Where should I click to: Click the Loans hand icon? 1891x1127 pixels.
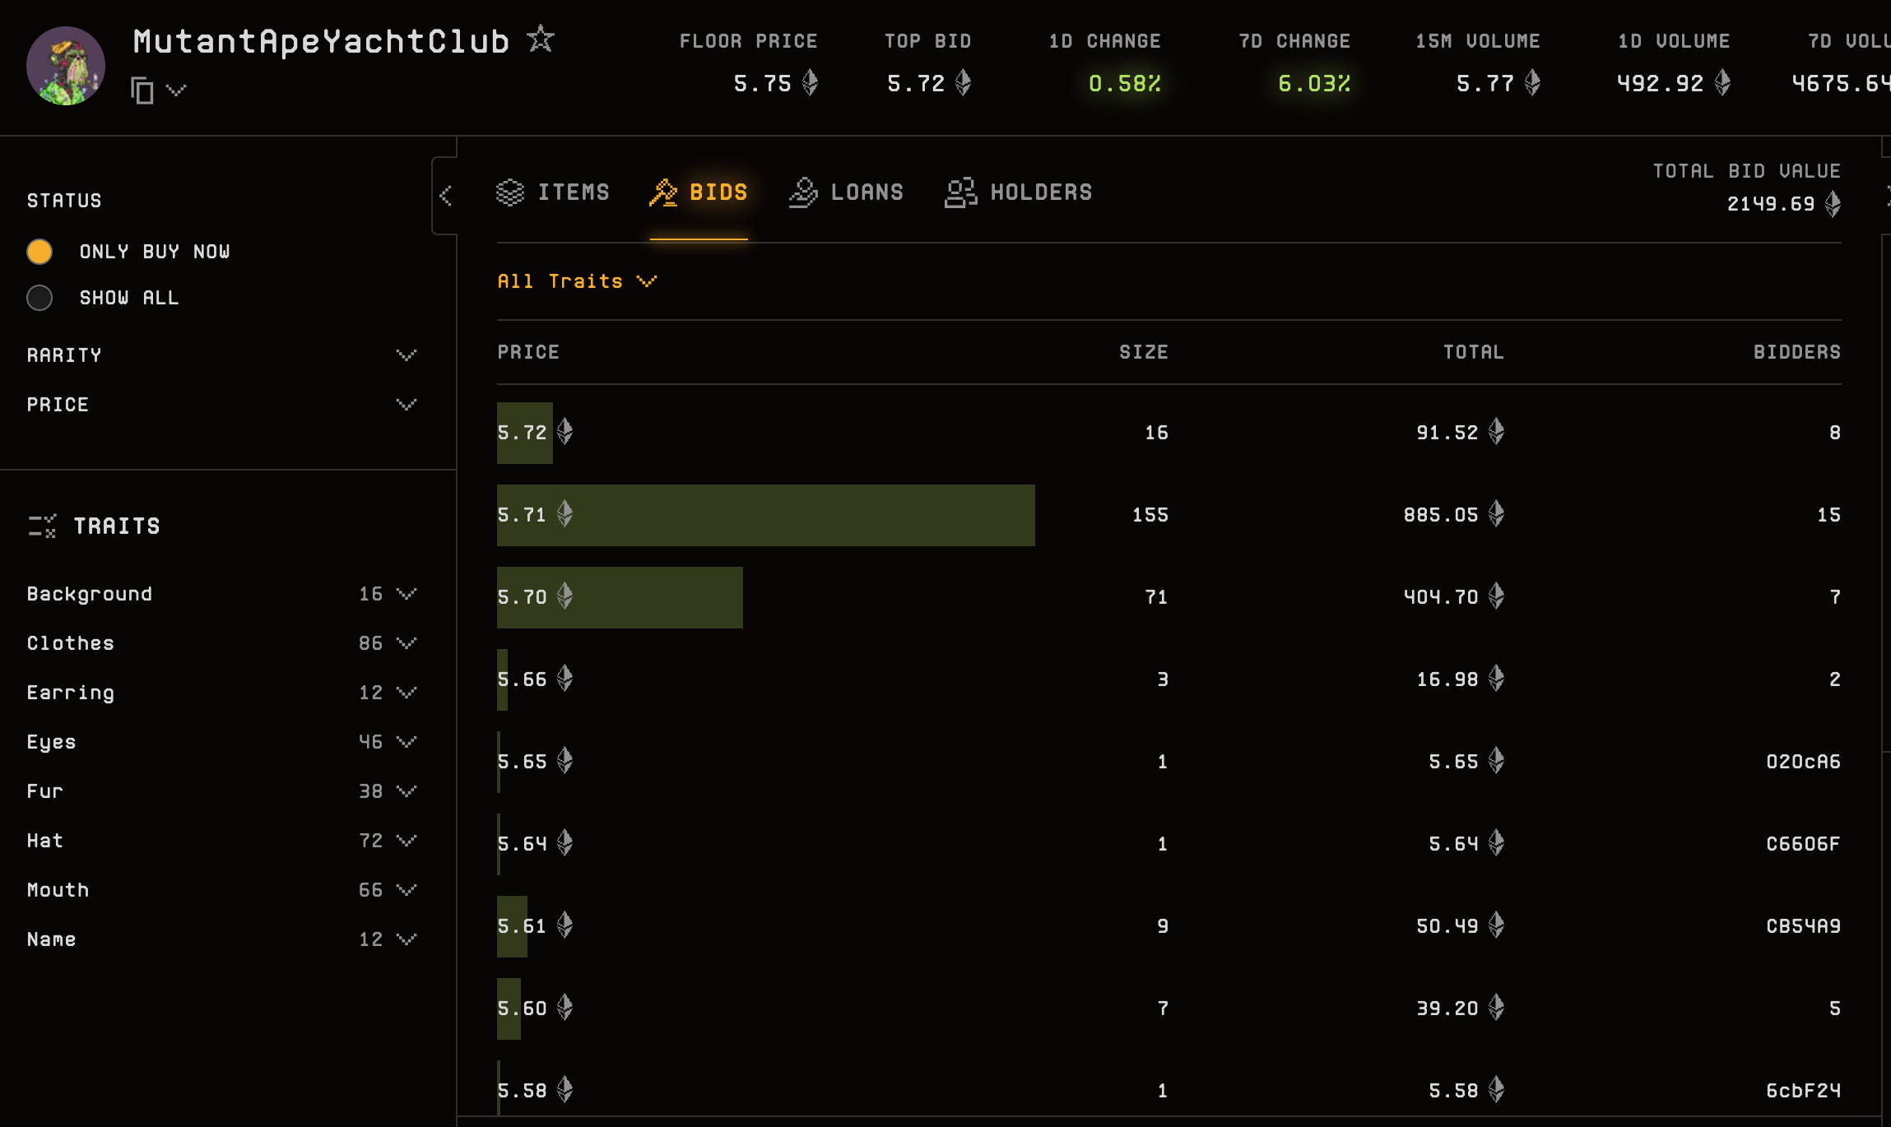coord(803,191)
